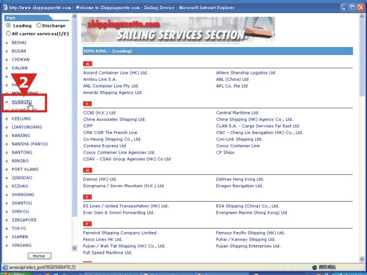
Task: Click port list scrollbar up arrow
Action: click(x=75, y=17)
